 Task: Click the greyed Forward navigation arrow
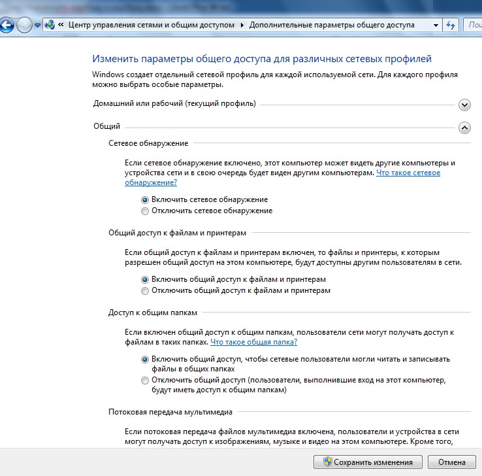24,25
